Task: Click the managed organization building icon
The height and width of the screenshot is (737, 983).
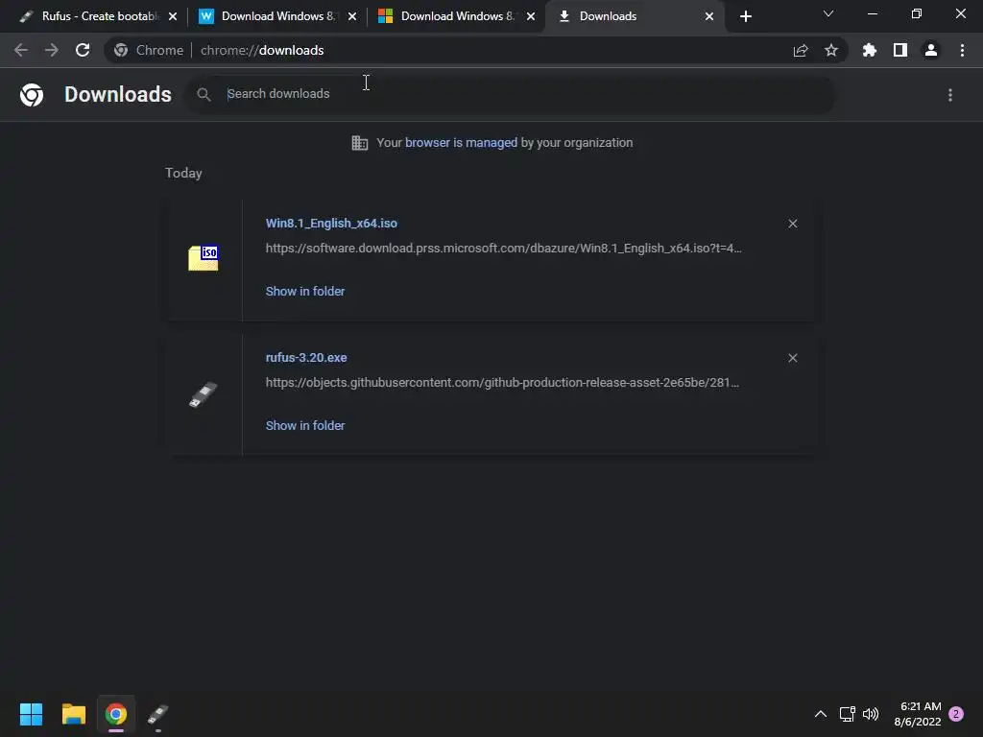Action: coord(360,143)
